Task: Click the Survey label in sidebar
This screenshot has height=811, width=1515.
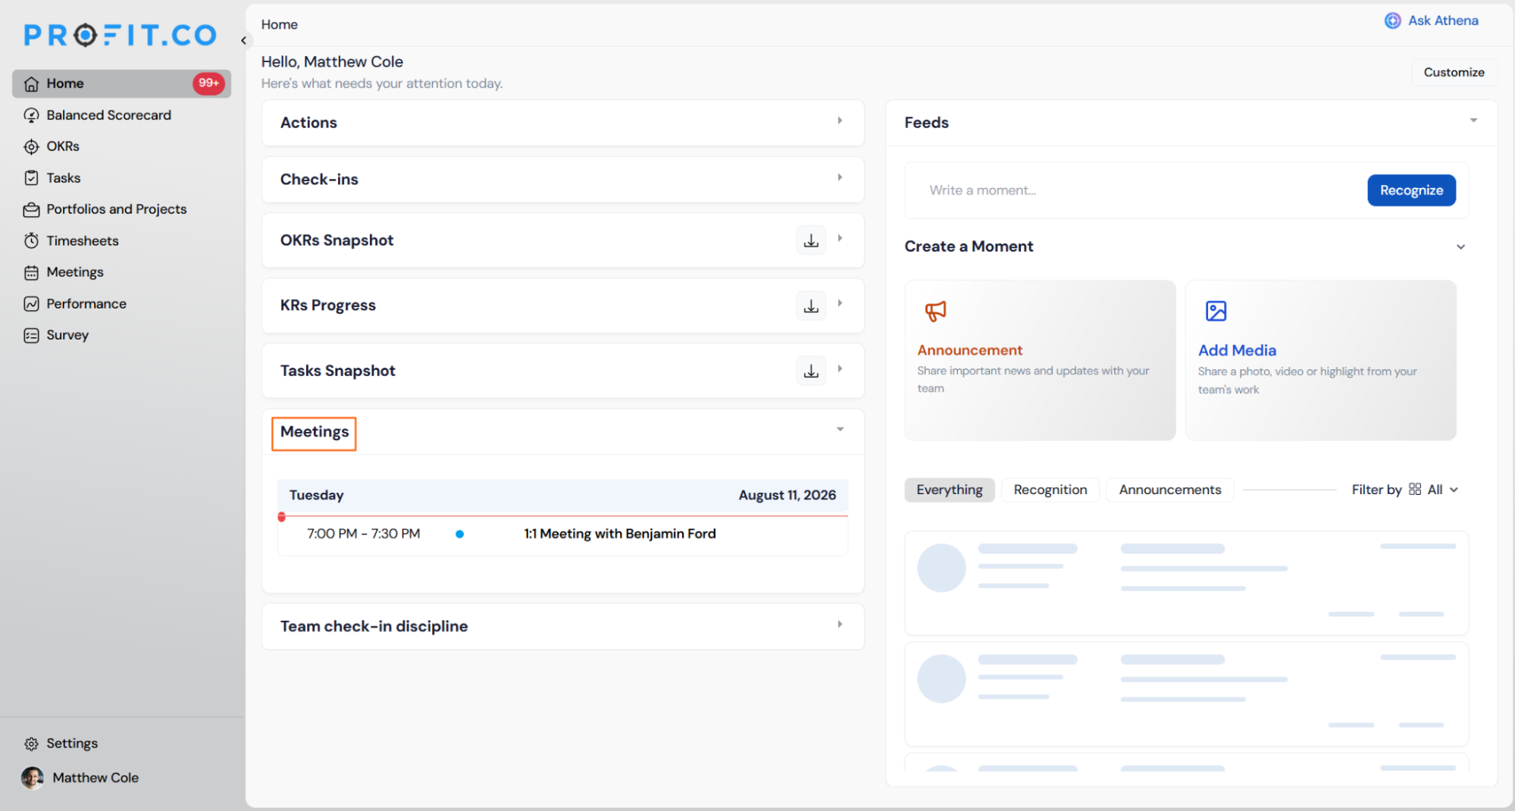Action: tap(67, 335)
